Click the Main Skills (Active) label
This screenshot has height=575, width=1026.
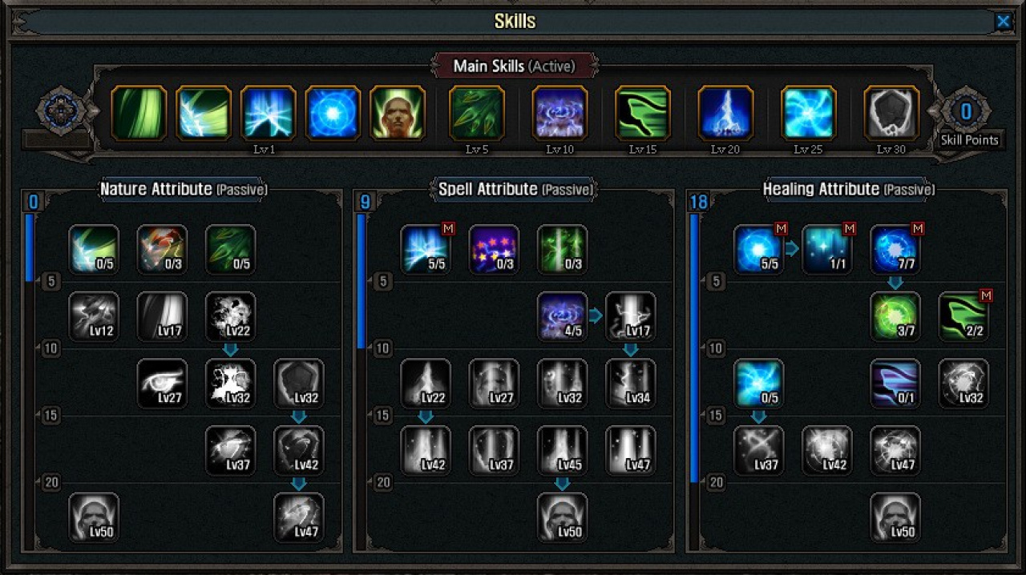click(x=515, y=66)
